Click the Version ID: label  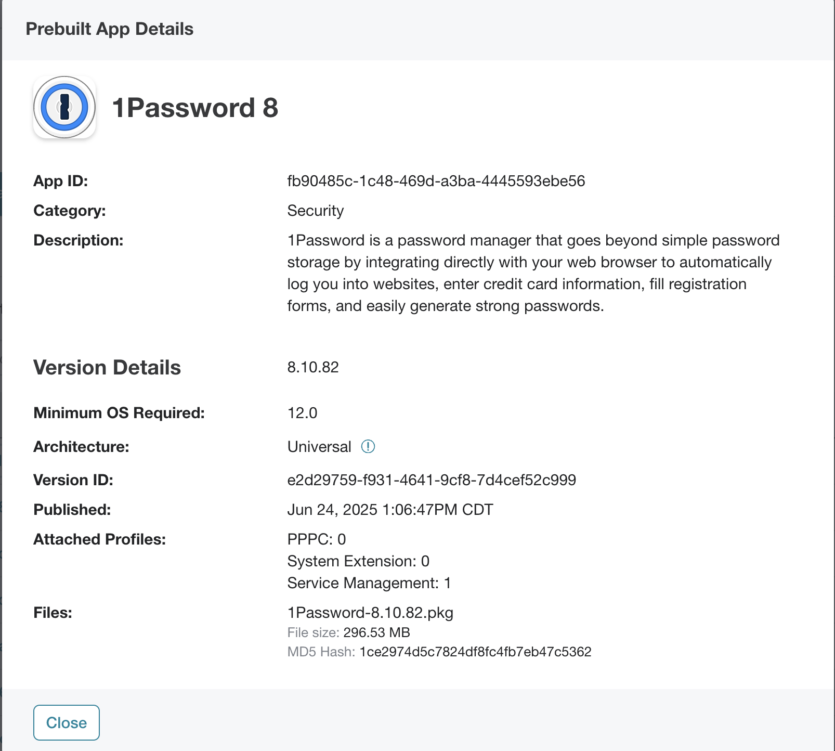[x=73, y=480]
